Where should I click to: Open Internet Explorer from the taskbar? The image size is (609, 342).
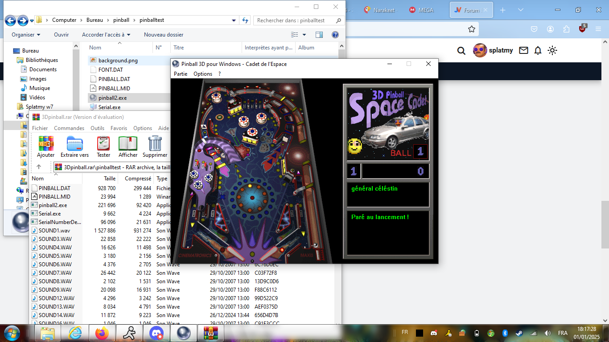pyautogui.click(x=75, y=333)
